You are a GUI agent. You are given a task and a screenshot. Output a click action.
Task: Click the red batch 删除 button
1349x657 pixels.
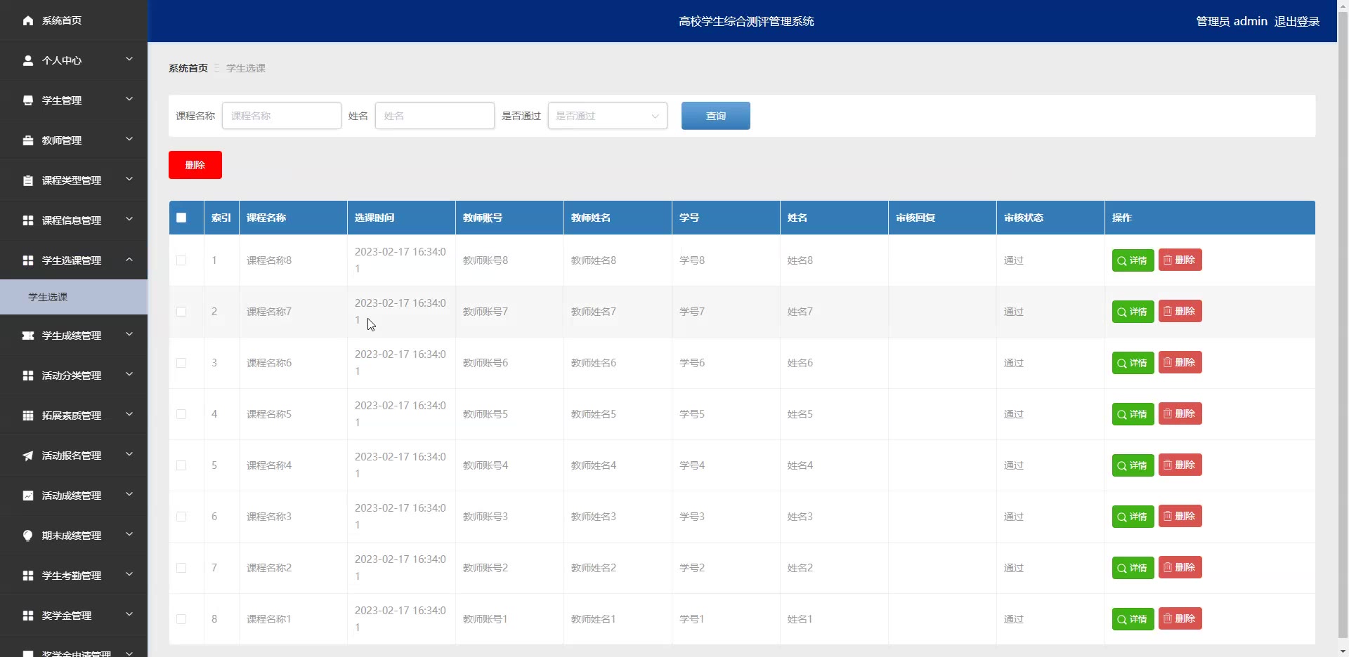(x=195, y=165)
